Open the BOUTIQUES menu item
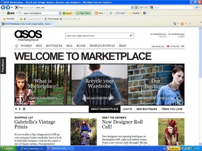Screen dimensions: 202x151 (x=54, y=46)
